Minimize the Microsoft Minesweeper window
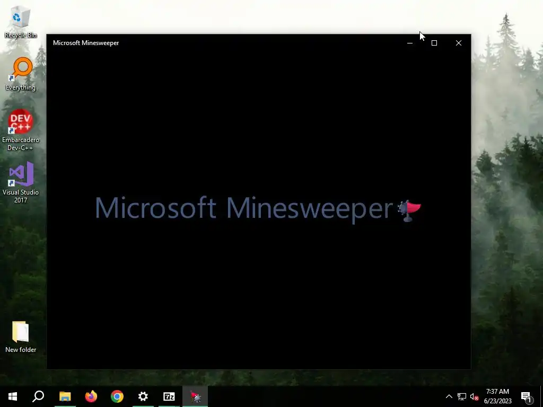 (x=410, y=43)
